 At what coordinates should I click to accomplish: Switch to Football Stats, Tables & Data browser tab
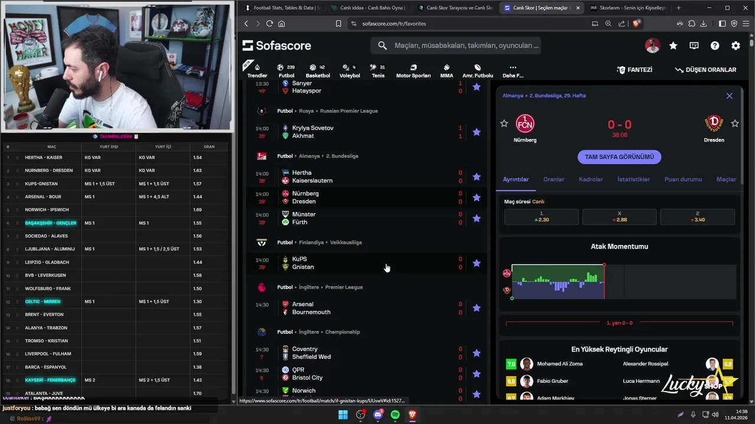282,8
